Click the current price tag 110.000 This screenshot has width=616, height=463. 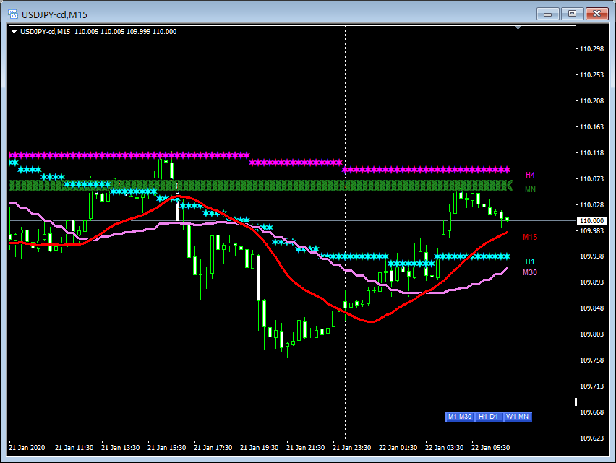(x=591, y=220)
